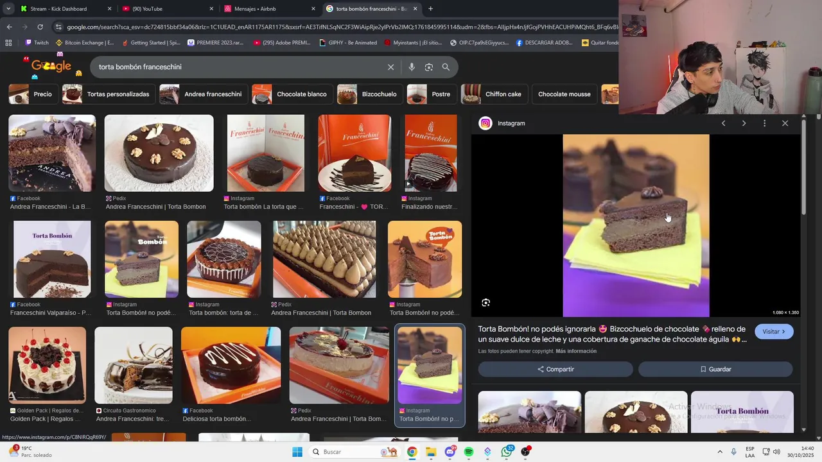This screenshot has width=822, height=462.
Task: Select Andrea franceschini filter chip
Action: [x=204, y=94]
